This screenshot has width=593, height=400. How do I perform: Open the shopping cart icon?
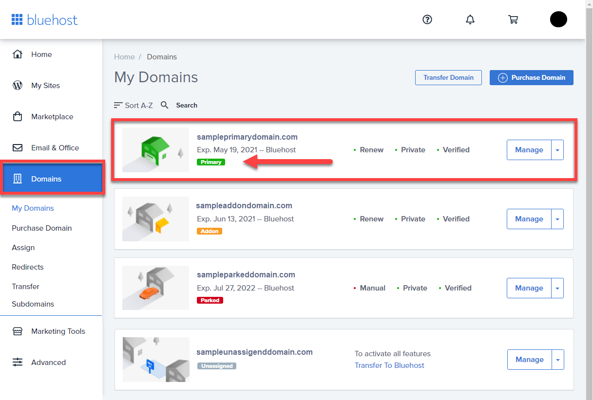click(513, 19)
